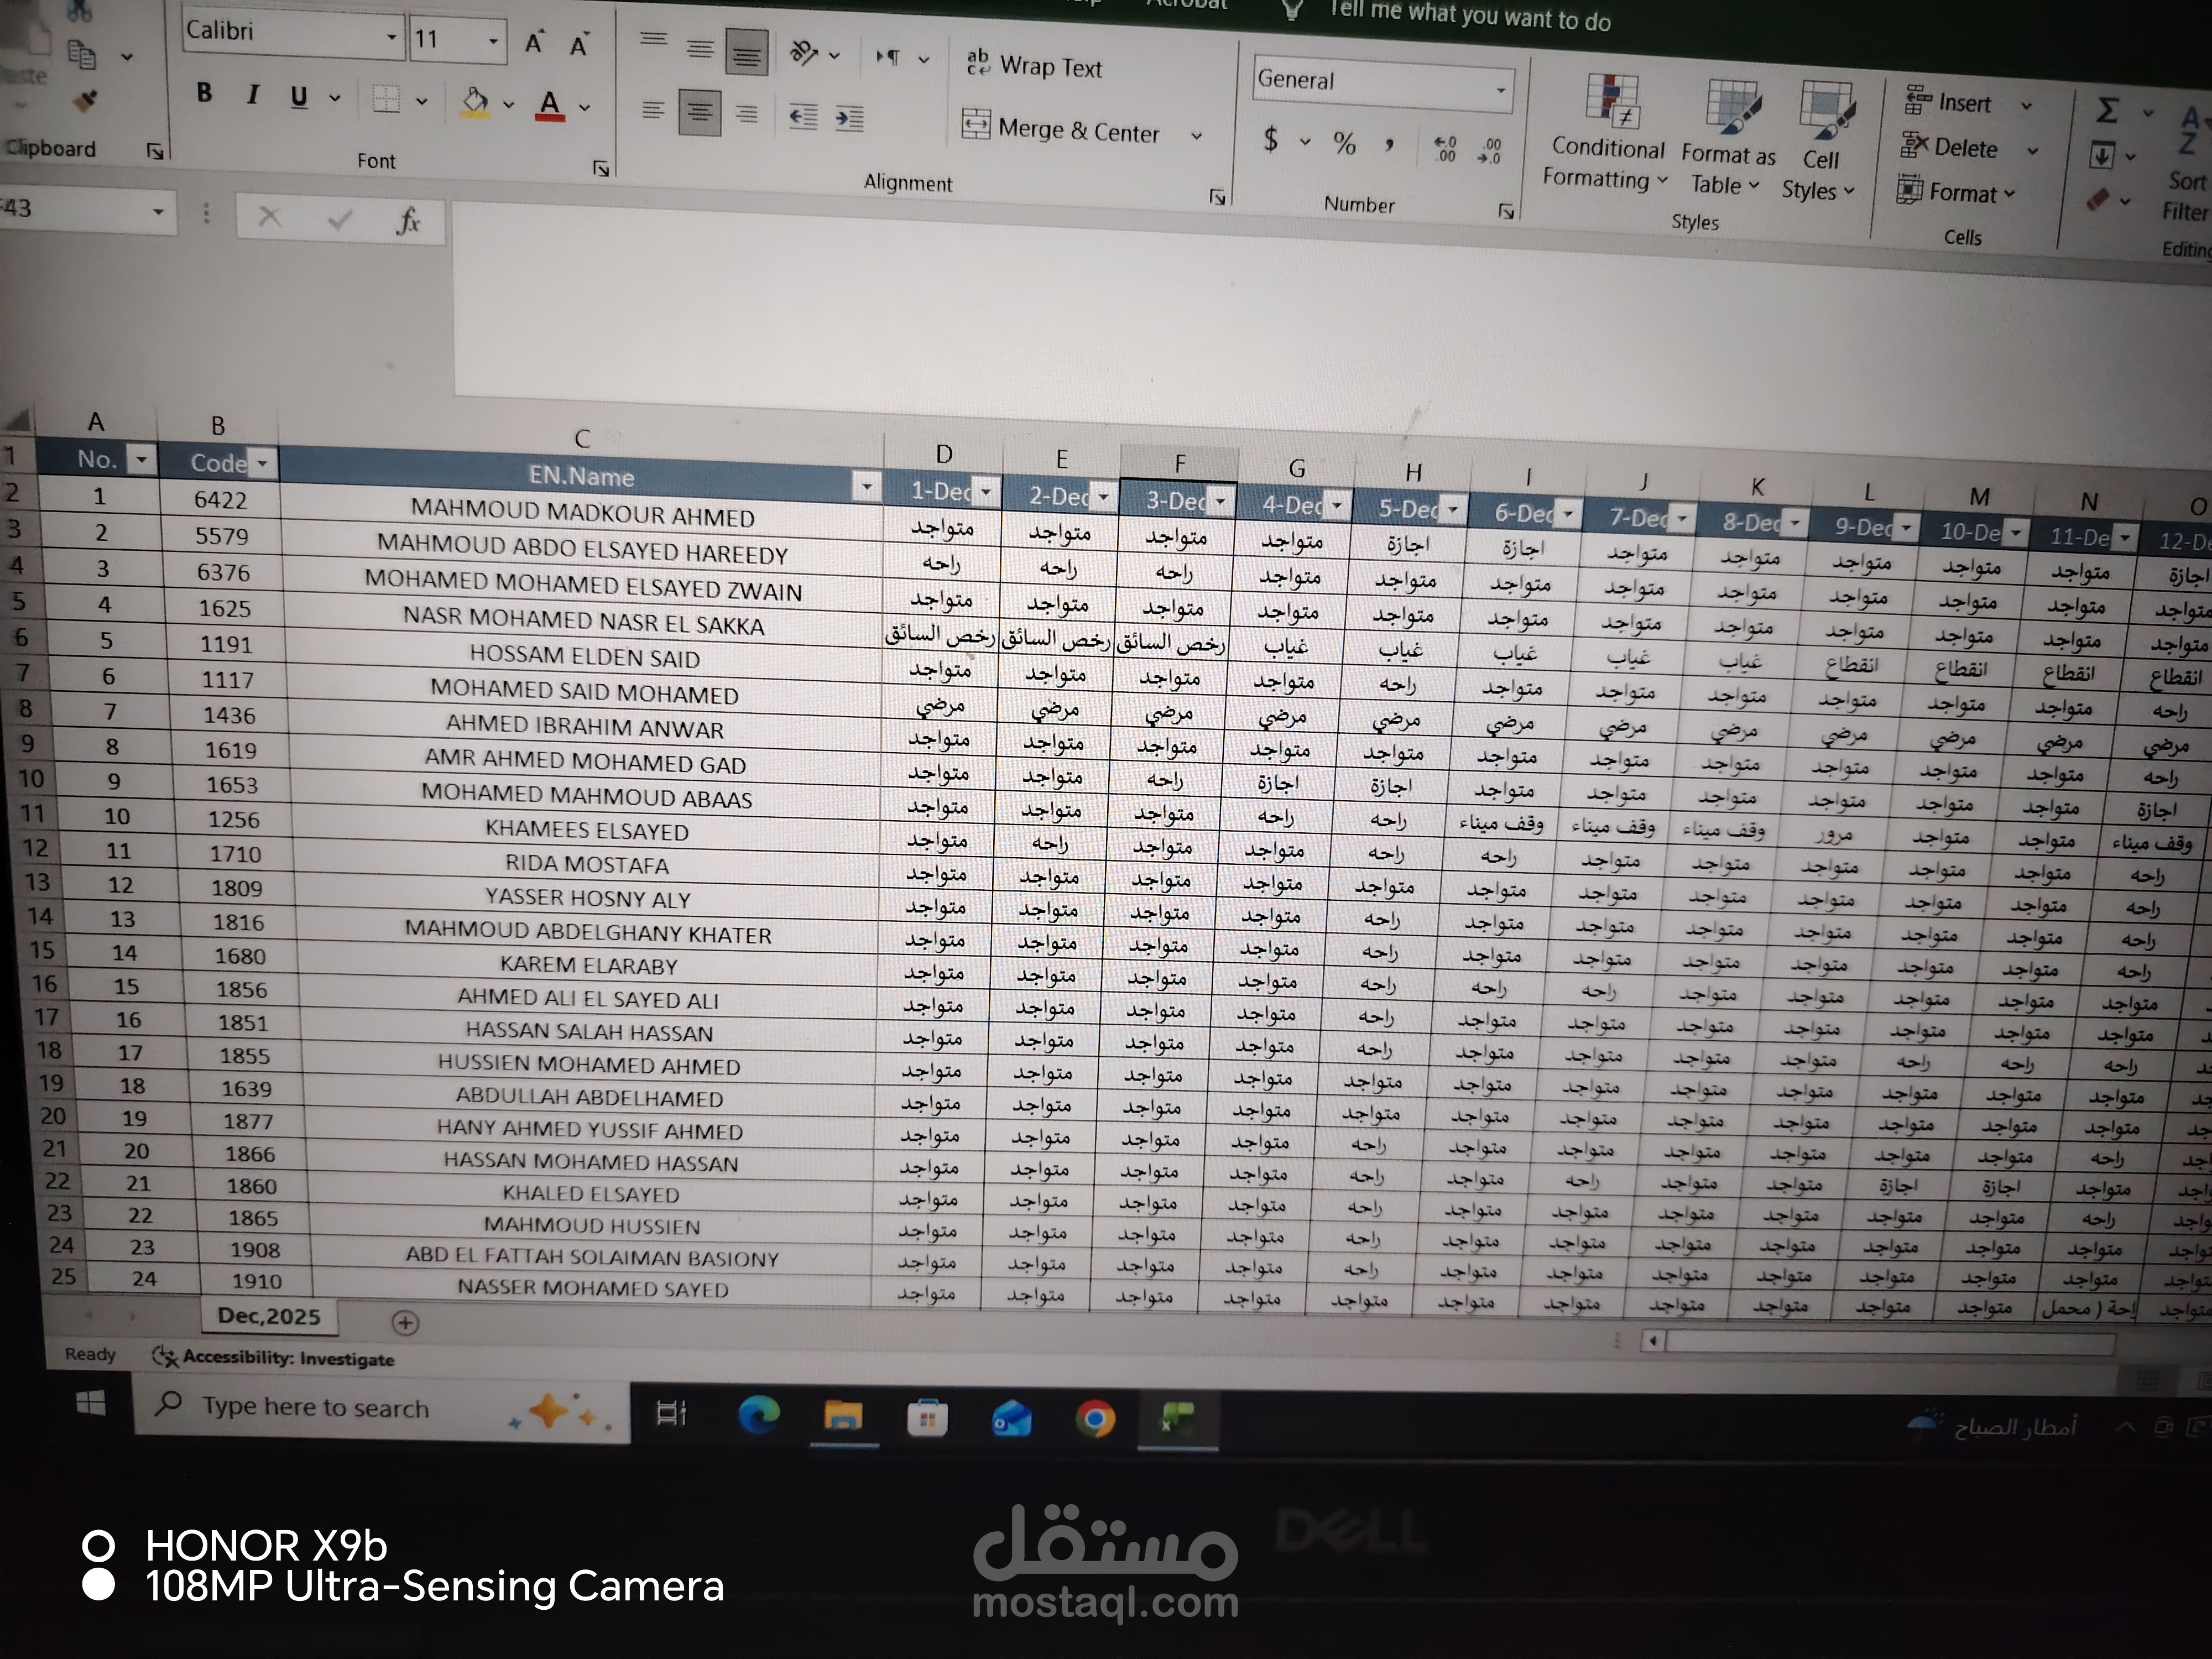Click the AutoSum sigma icon
Image resolution: width=2212 pixels, height=1659 pixels.
[2107, 109]
